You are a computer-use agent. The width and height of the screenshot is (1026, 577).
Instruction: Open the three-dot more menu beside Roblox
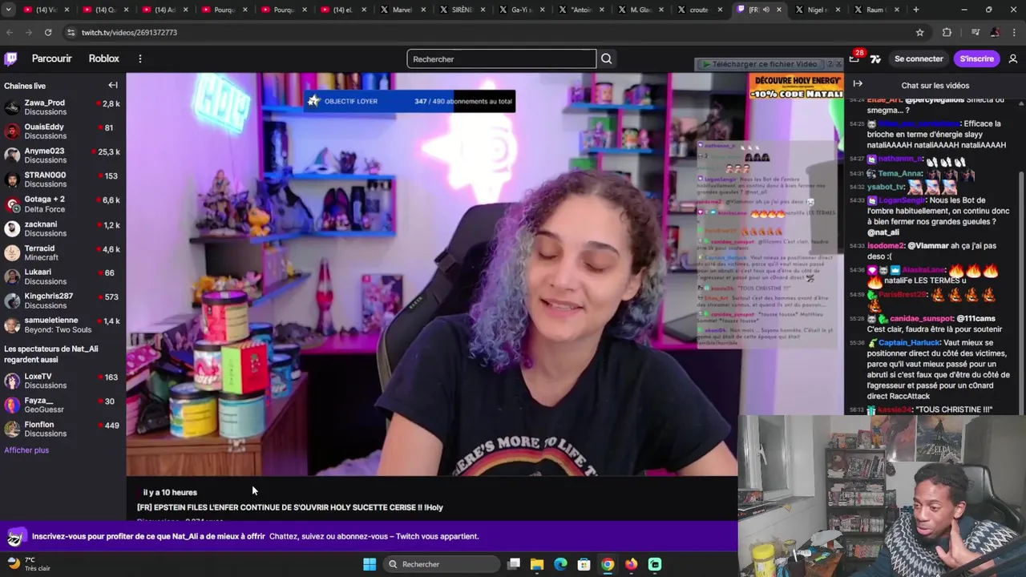139,59
